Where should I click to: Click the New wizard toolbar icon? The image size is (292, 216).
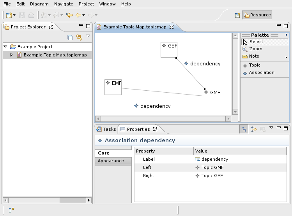[9, 15]
